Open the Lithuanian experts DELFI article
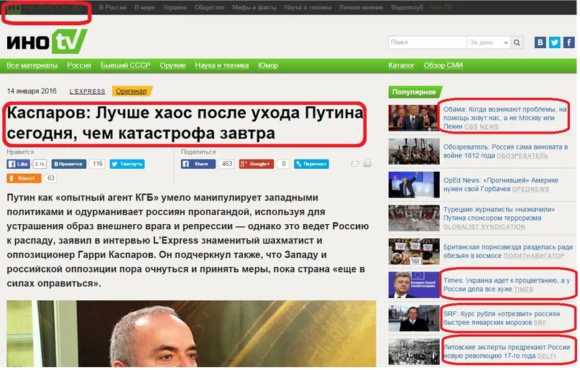The image size is (580, 370). (507, 351)
